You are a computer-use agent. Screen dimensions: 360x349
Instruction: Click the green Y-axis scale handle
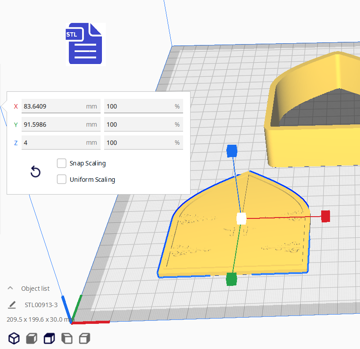231,279
